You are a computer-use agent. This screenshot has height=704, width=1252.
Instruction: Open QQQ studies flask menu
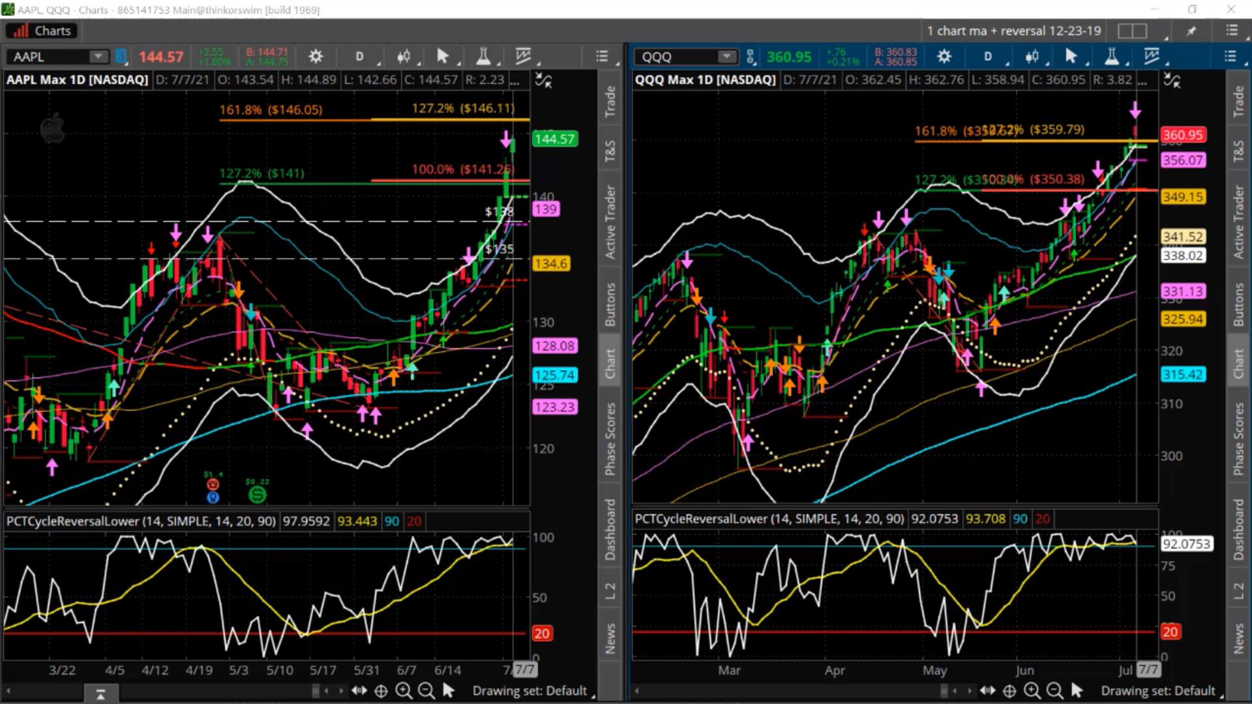pos(1111,57)
